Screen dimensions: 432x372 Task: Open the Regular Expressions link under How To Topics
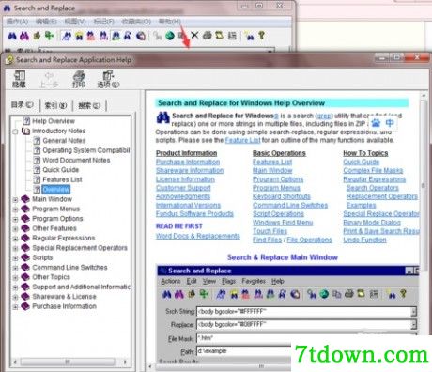pyautogui.click(x=374, y=179)
